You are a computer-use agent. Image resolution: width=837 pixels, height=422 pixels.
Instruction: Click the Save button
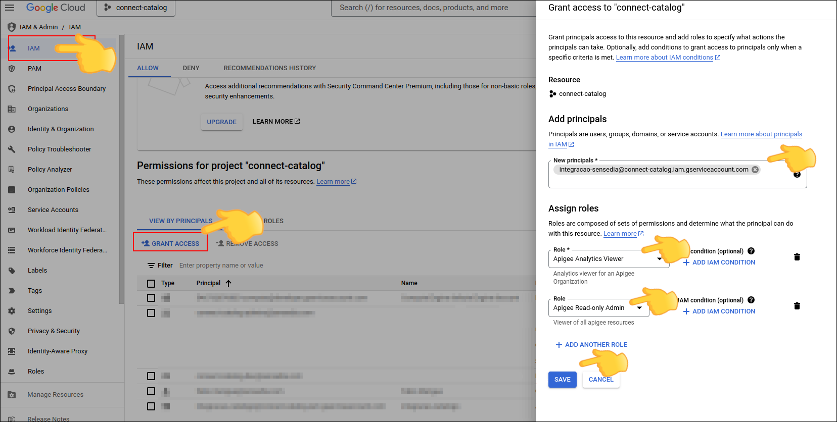[x=562, y=380]
